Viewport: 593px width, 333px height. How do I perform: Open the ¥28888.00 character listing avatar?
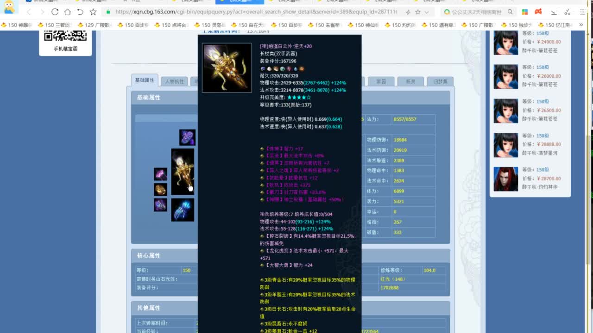505,145
